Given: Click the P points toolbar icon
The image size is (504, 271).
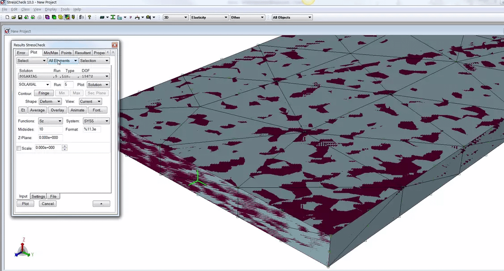Looking at the screenshot, I should [130, 17].
